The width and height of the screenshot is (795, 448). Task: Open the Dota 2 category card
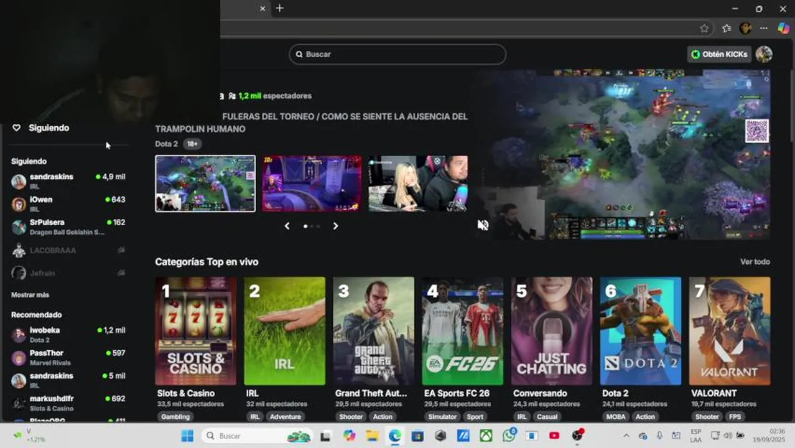pos(641,331)
